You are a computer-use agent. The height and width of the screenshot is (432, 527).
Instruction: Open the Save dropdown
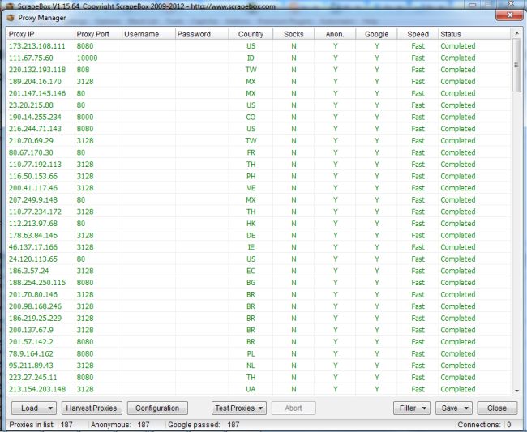click(454, 408)
